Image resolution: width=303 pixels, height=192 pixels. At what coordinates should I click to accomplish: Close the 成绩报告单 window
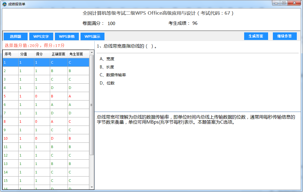[x=294, y=3]
